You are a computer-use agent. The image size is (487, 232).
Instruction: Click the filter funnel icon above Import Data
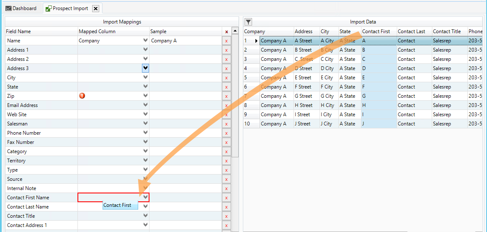pos(248,22)
